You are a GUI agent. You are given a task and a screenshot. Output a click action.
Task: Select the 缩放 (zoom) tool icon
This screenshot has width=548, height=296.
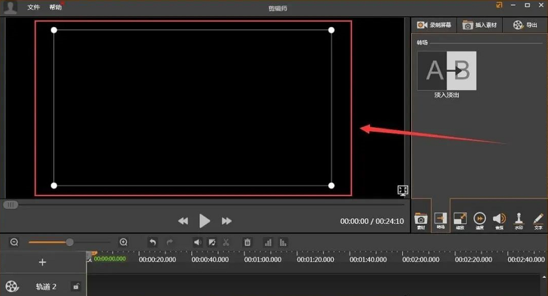[460, 220]
